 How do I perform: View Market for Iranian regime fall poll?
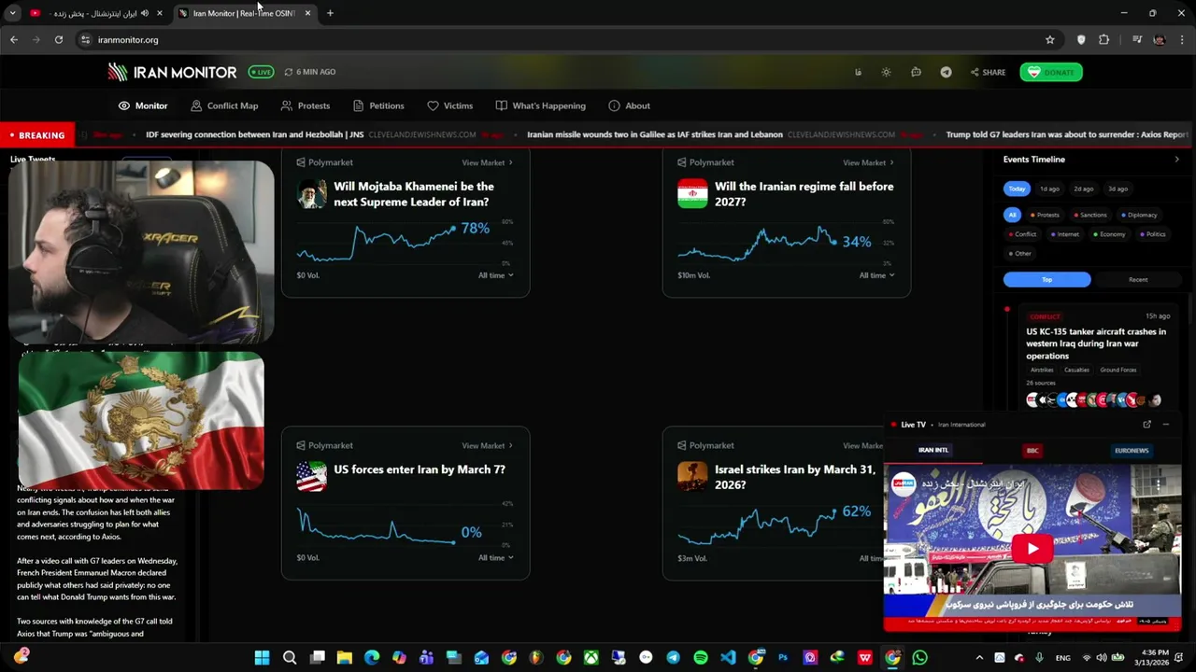coord(868,162)
